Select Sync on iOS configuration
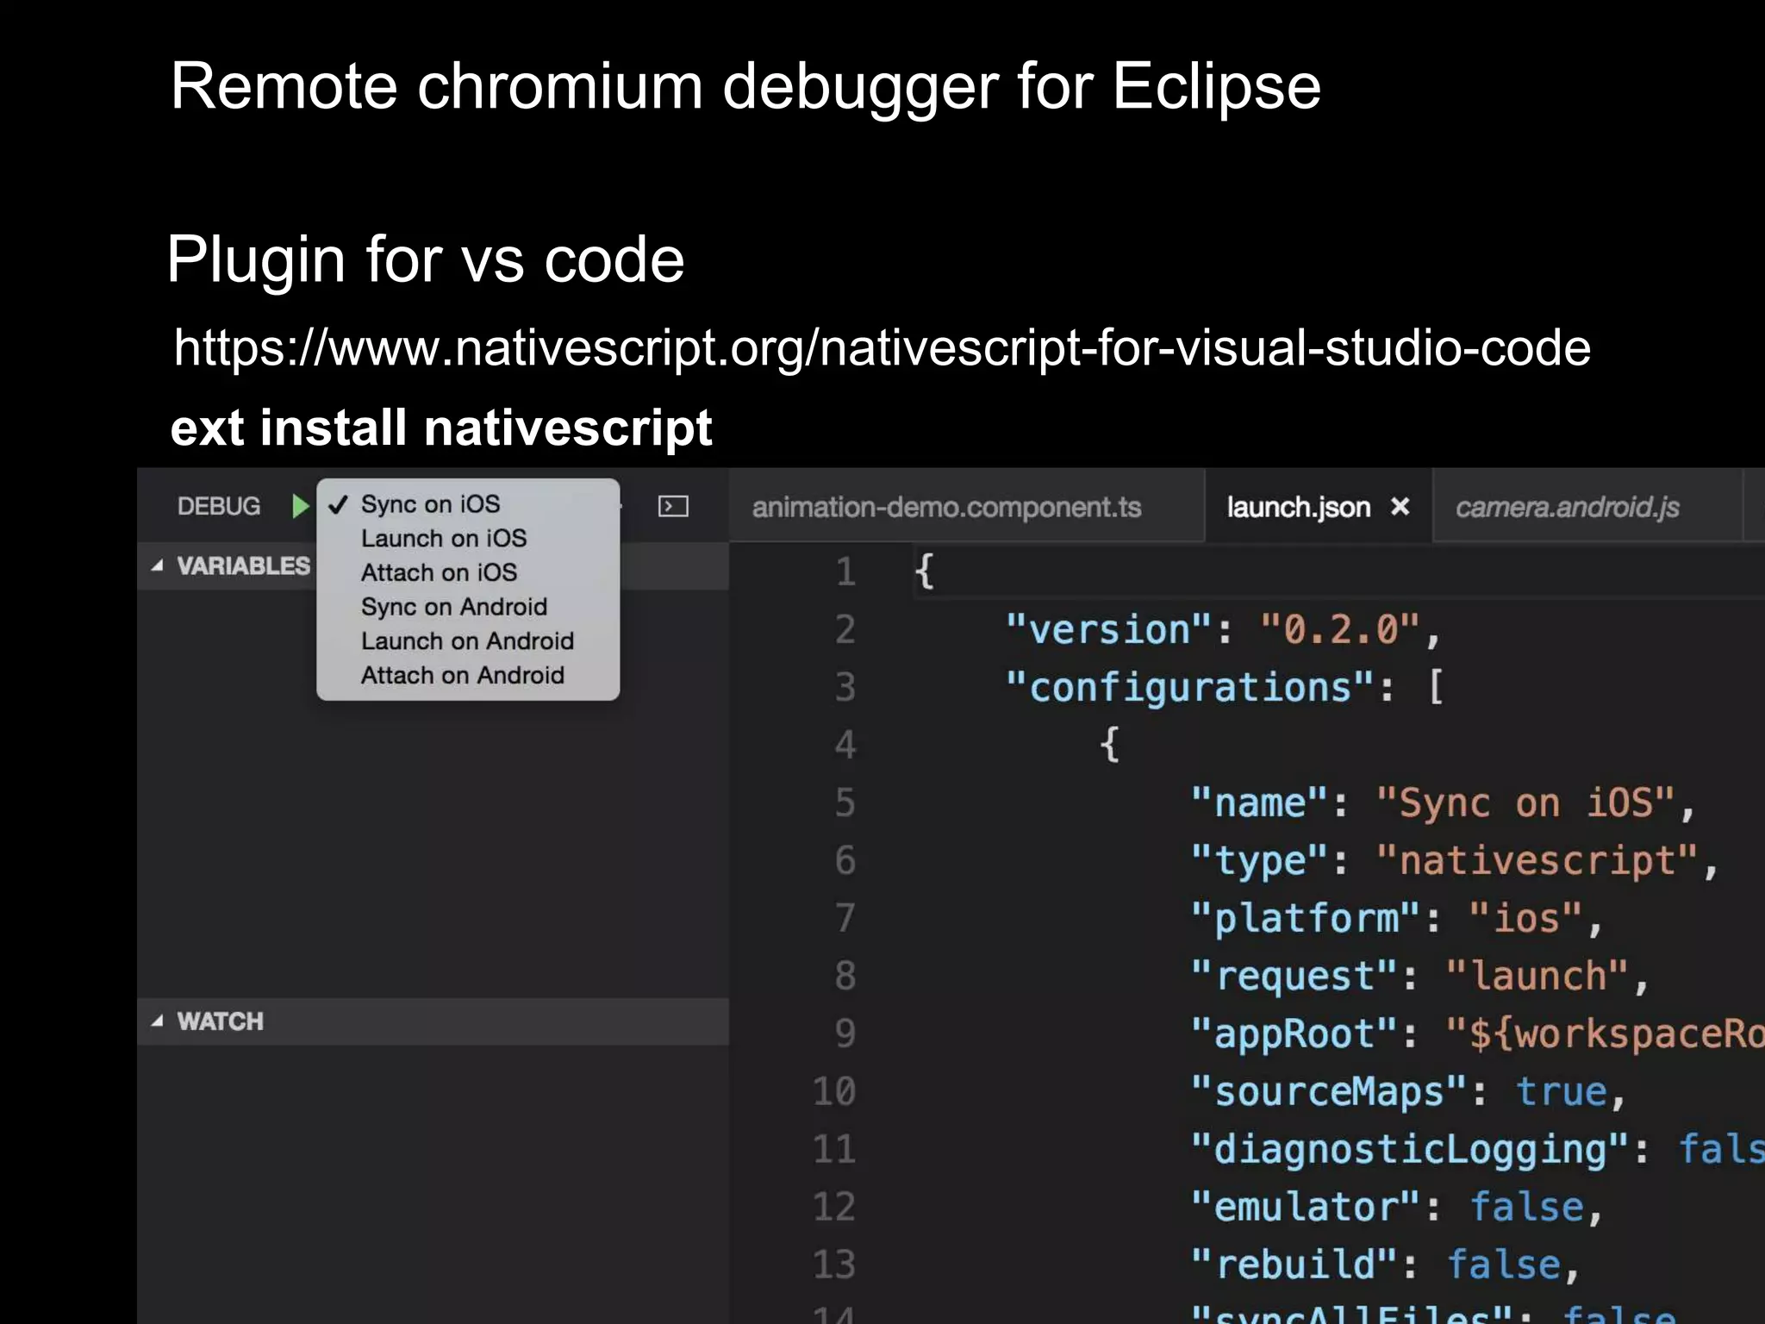This screenshot has height=1324, width=1765. [430, 504]
